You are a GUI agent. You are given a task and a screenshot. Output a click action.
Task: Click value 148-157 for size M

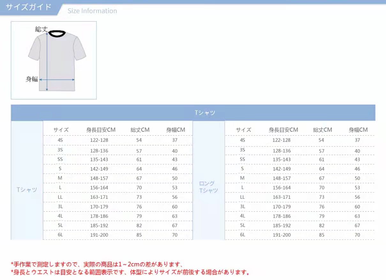99,178
